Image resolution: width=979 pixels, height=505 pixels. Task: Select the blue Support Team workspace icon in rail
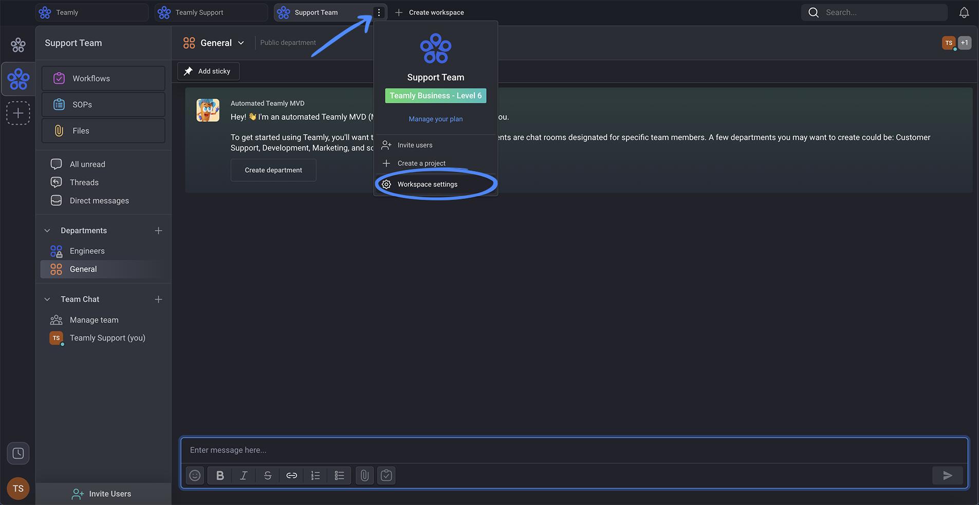click(x=18, y=79)
